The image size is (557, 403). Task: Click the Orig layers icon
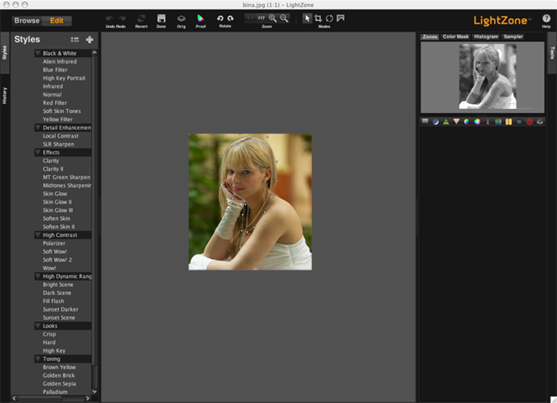(x=181, y=19)
